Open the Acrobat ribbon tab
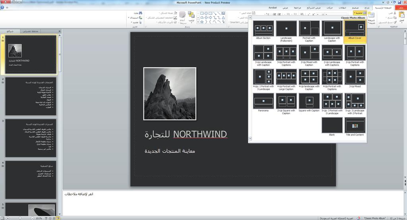Screen dimensions: 407x220 pyautogui.click(x=273, y=8)
